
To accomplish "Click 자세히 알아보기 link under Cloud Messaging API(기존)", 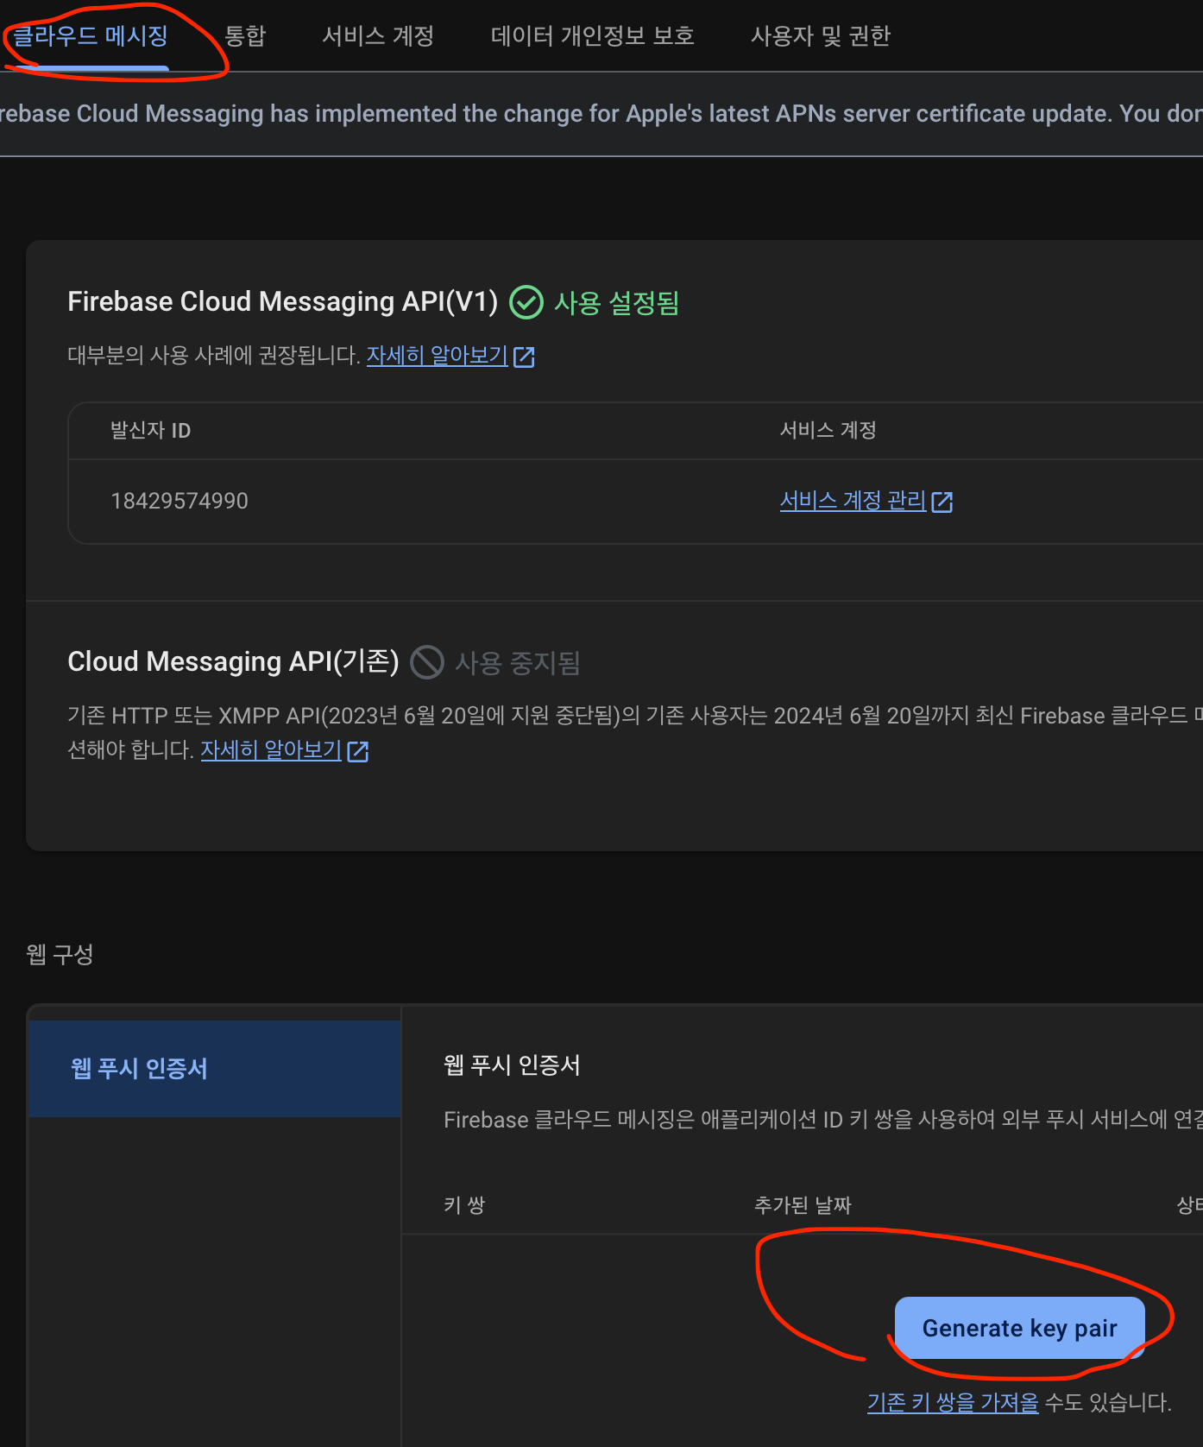I will pos(271,750).
